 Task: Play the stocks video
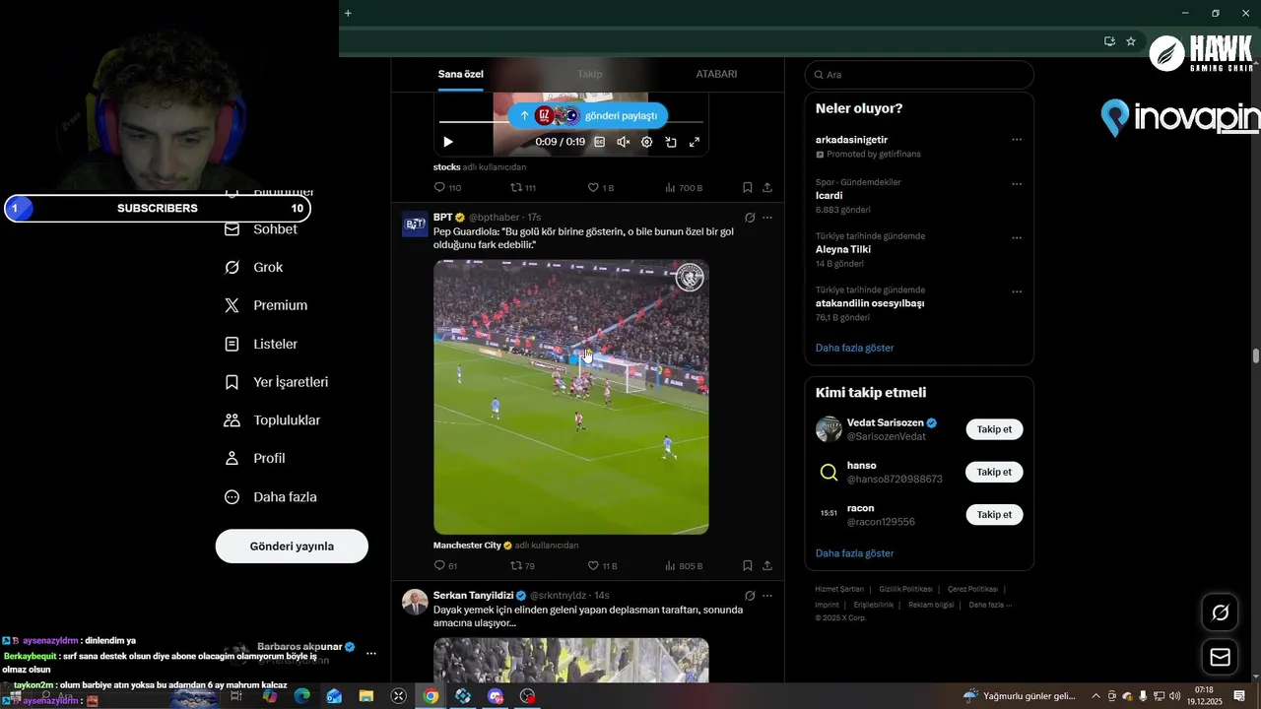click(448, 142)
